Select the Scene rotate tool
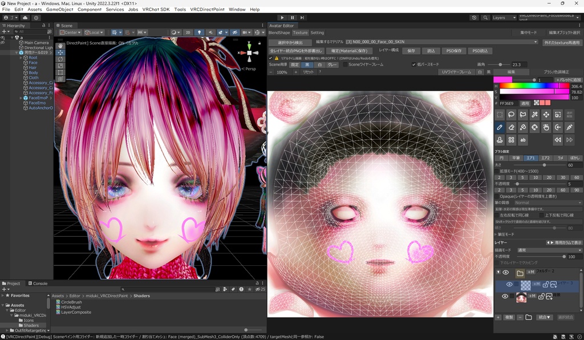The image size is (584, 340). click(x=60, y=59)
